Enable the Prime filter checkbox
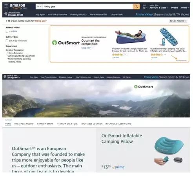This screenshot has width=193, height=176. 7,31
